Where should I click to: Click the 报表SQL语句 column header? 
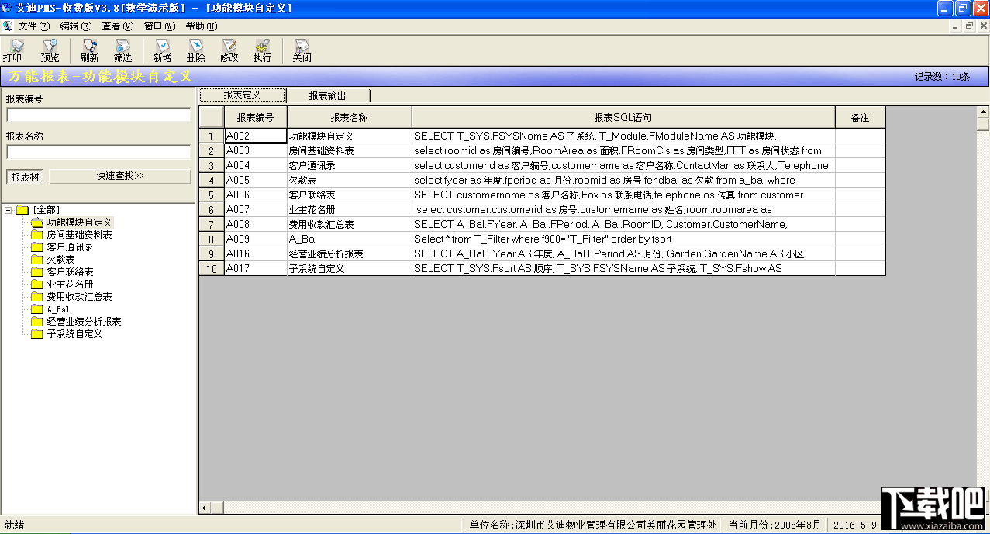(x=623, y=118)
